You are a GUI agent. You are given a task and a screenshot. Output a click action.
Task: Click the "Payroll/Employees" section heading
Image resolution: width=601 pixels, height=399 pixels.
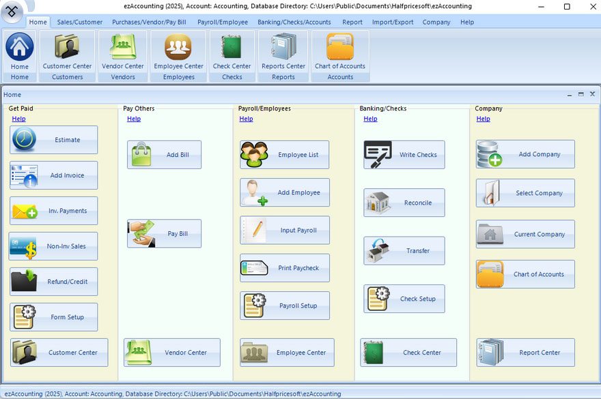coord(264,108)
